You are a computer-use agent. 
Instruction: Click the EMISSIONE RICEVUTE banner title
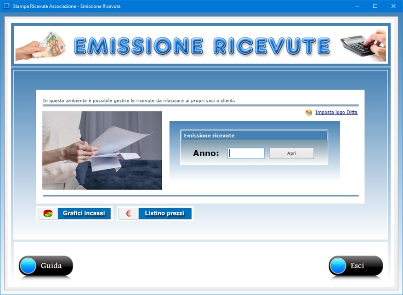pos(202,46)
